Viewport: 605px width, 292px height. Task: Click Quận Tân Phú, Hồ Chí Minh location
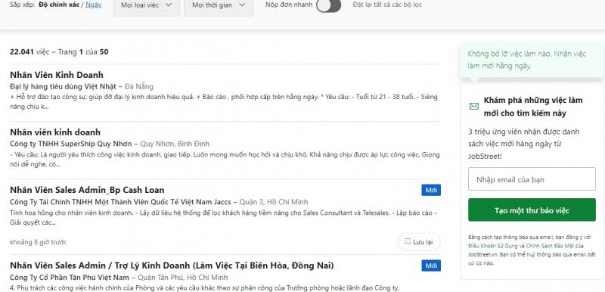coord(182,278)
